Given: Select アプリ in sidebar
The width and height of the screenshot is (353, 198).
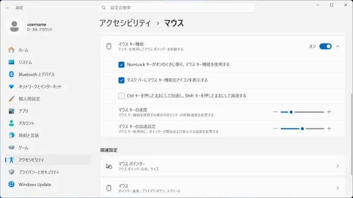Looking at the screenshot, I should [x=48, y=111].
